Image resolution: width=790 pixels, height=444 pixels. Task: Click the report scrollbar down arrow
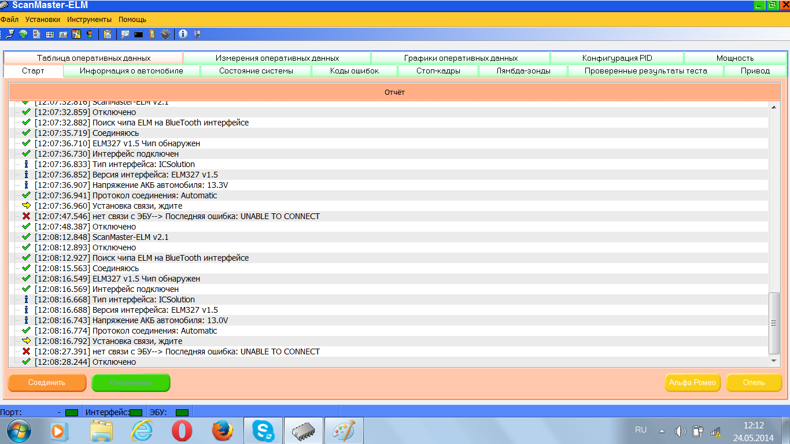[x=774, y=361]
